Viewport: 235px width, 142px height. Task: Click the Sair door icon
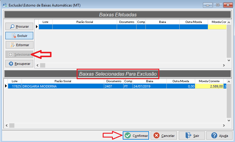[188, 135]
